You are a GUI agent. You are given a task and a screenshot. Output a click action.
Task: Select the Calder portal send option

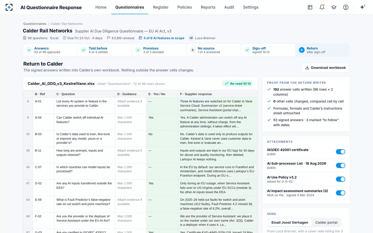click(x=326, y=222)
